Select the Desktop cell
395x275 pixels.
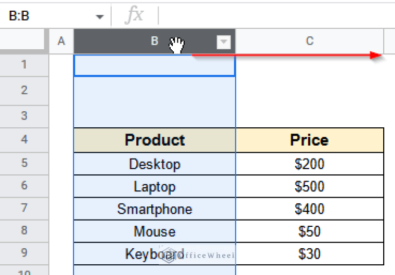point(155,164)
